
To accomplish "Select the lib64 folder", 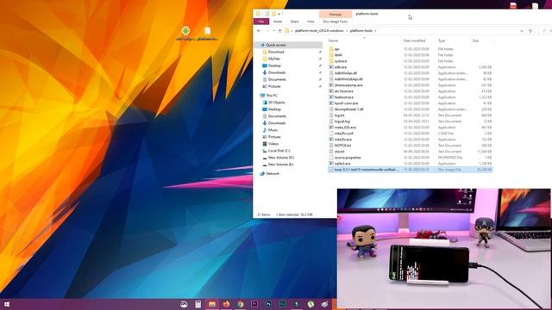I will tap(338, 55).
